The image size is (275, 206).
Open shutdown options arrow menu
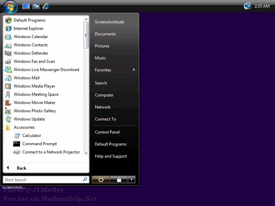tap(132, 180)
